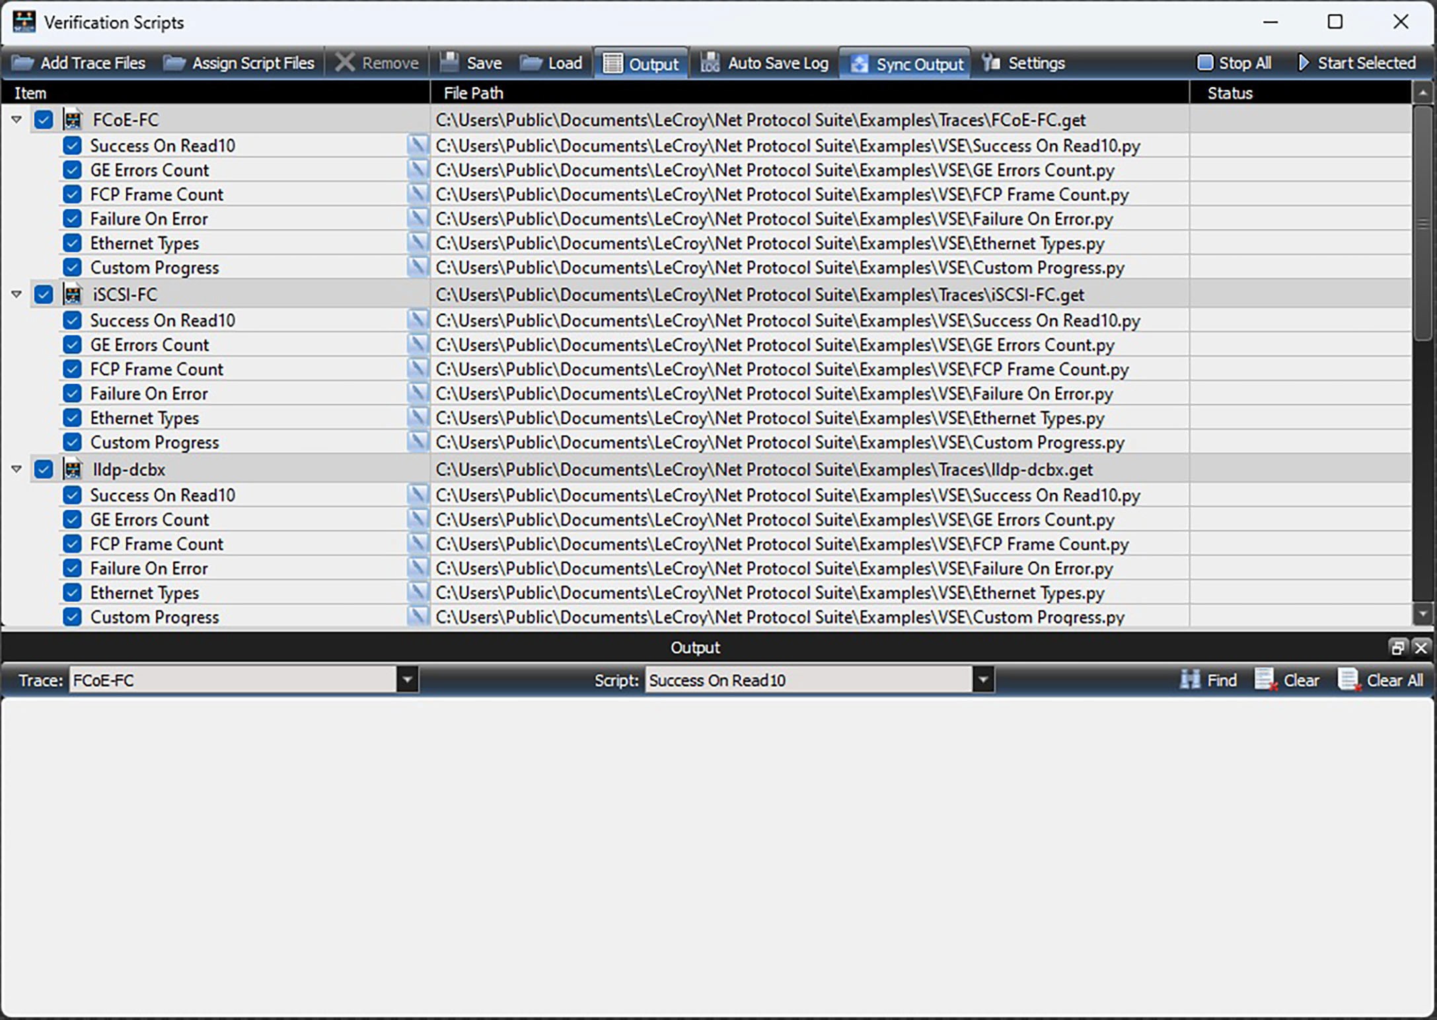Select lldp-dcbx GE Errors Count row
Image resolution: width=1437 pixels, height=1020 pixels.
706,519
